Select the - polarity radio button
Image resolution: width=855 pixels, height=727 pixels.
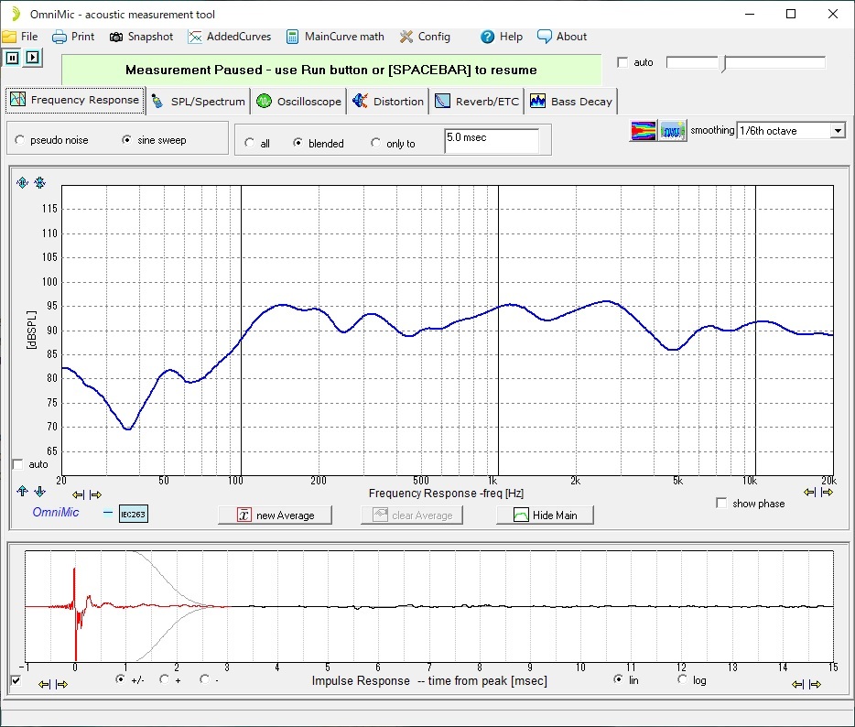click(x=204, y=679)
